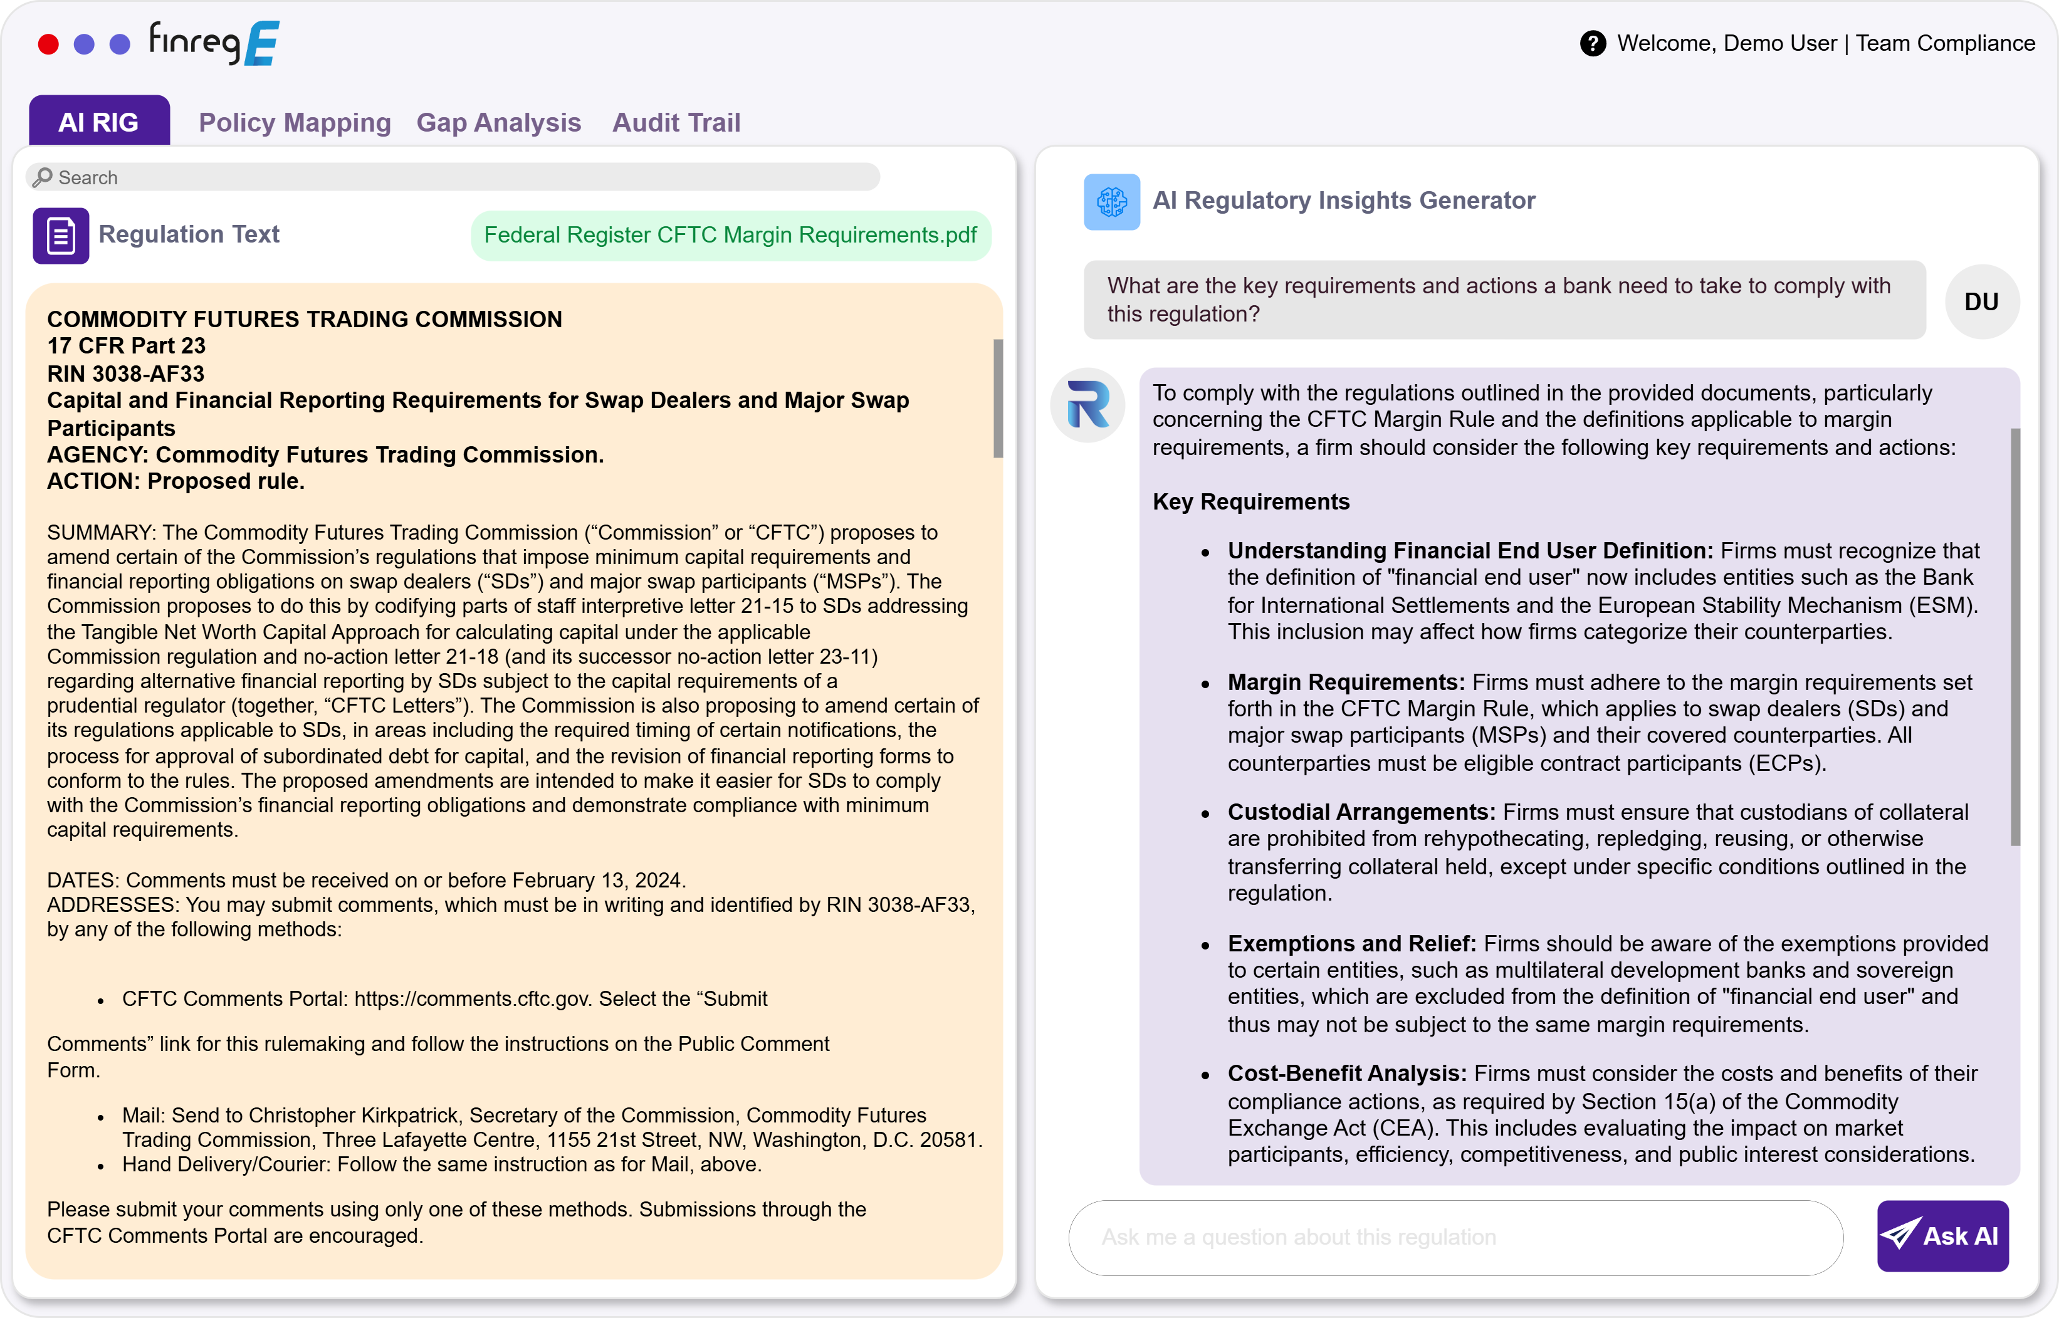This screenshot has width=2059, height=1318.
Task: Open the Gap Analysis tab
Action: (498, 122)
